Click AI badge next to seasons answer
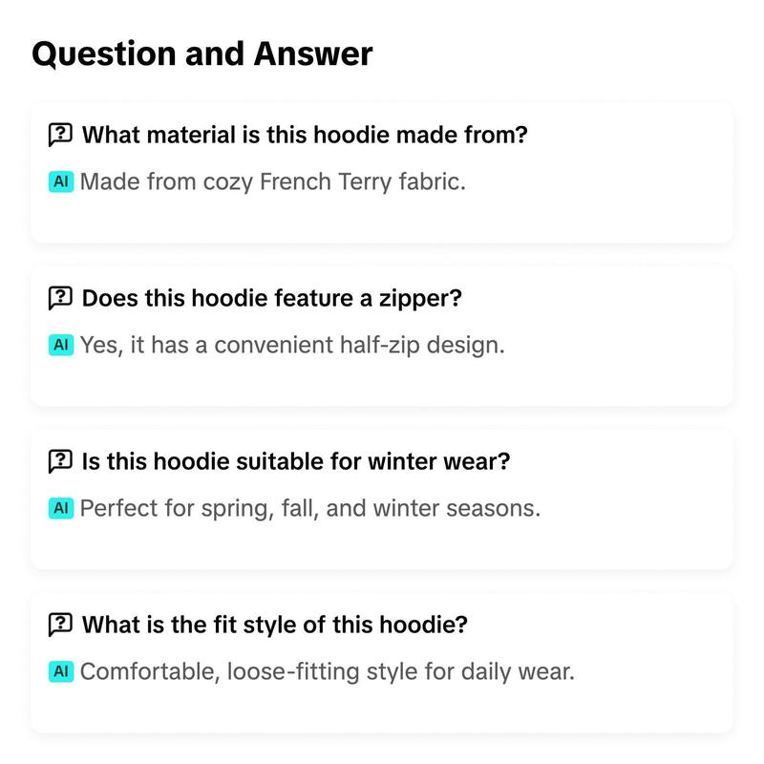This screenshot has height=764, width=764. [61, 508]
